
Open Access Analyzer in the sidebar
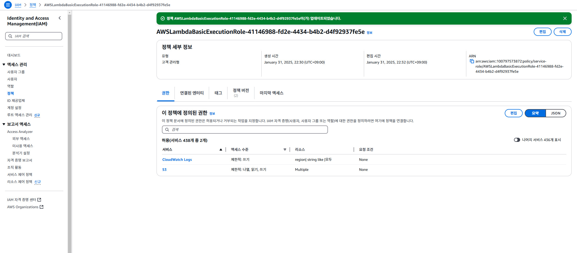tap(20, 132)
